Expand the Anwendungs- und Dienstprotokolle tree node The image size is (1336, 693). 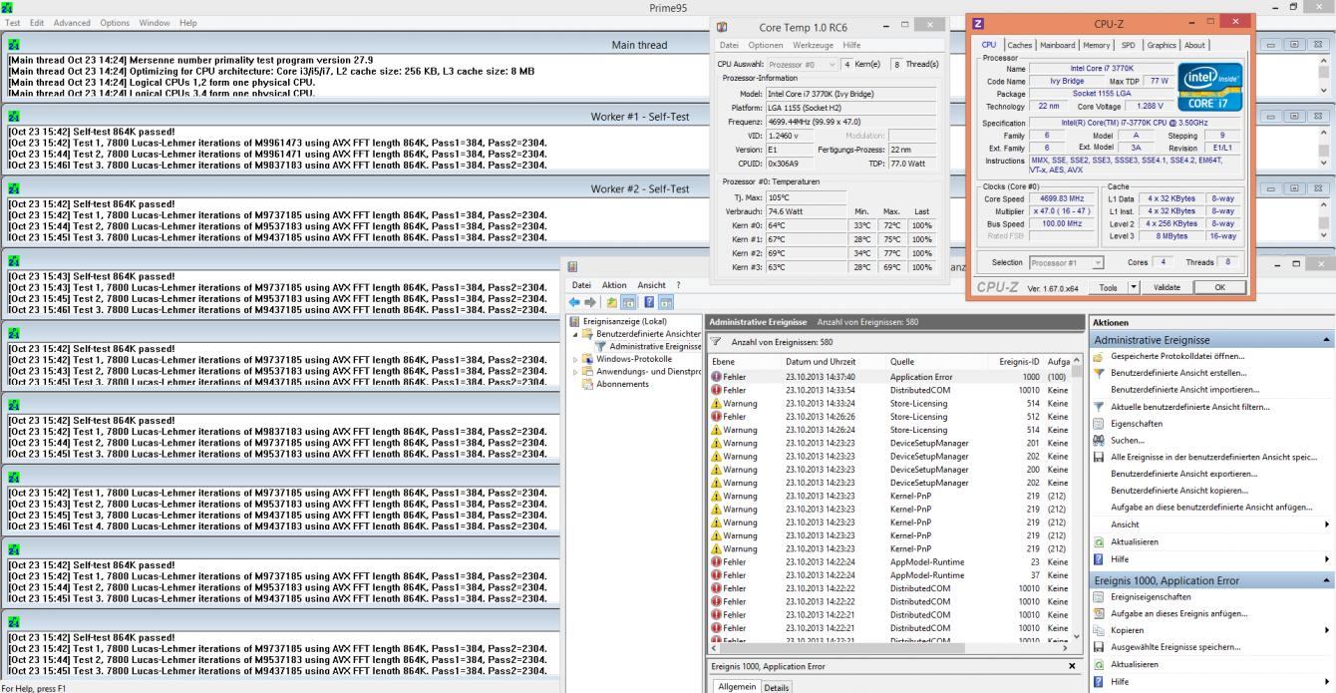pyautogui.click(x=575, y=371)
